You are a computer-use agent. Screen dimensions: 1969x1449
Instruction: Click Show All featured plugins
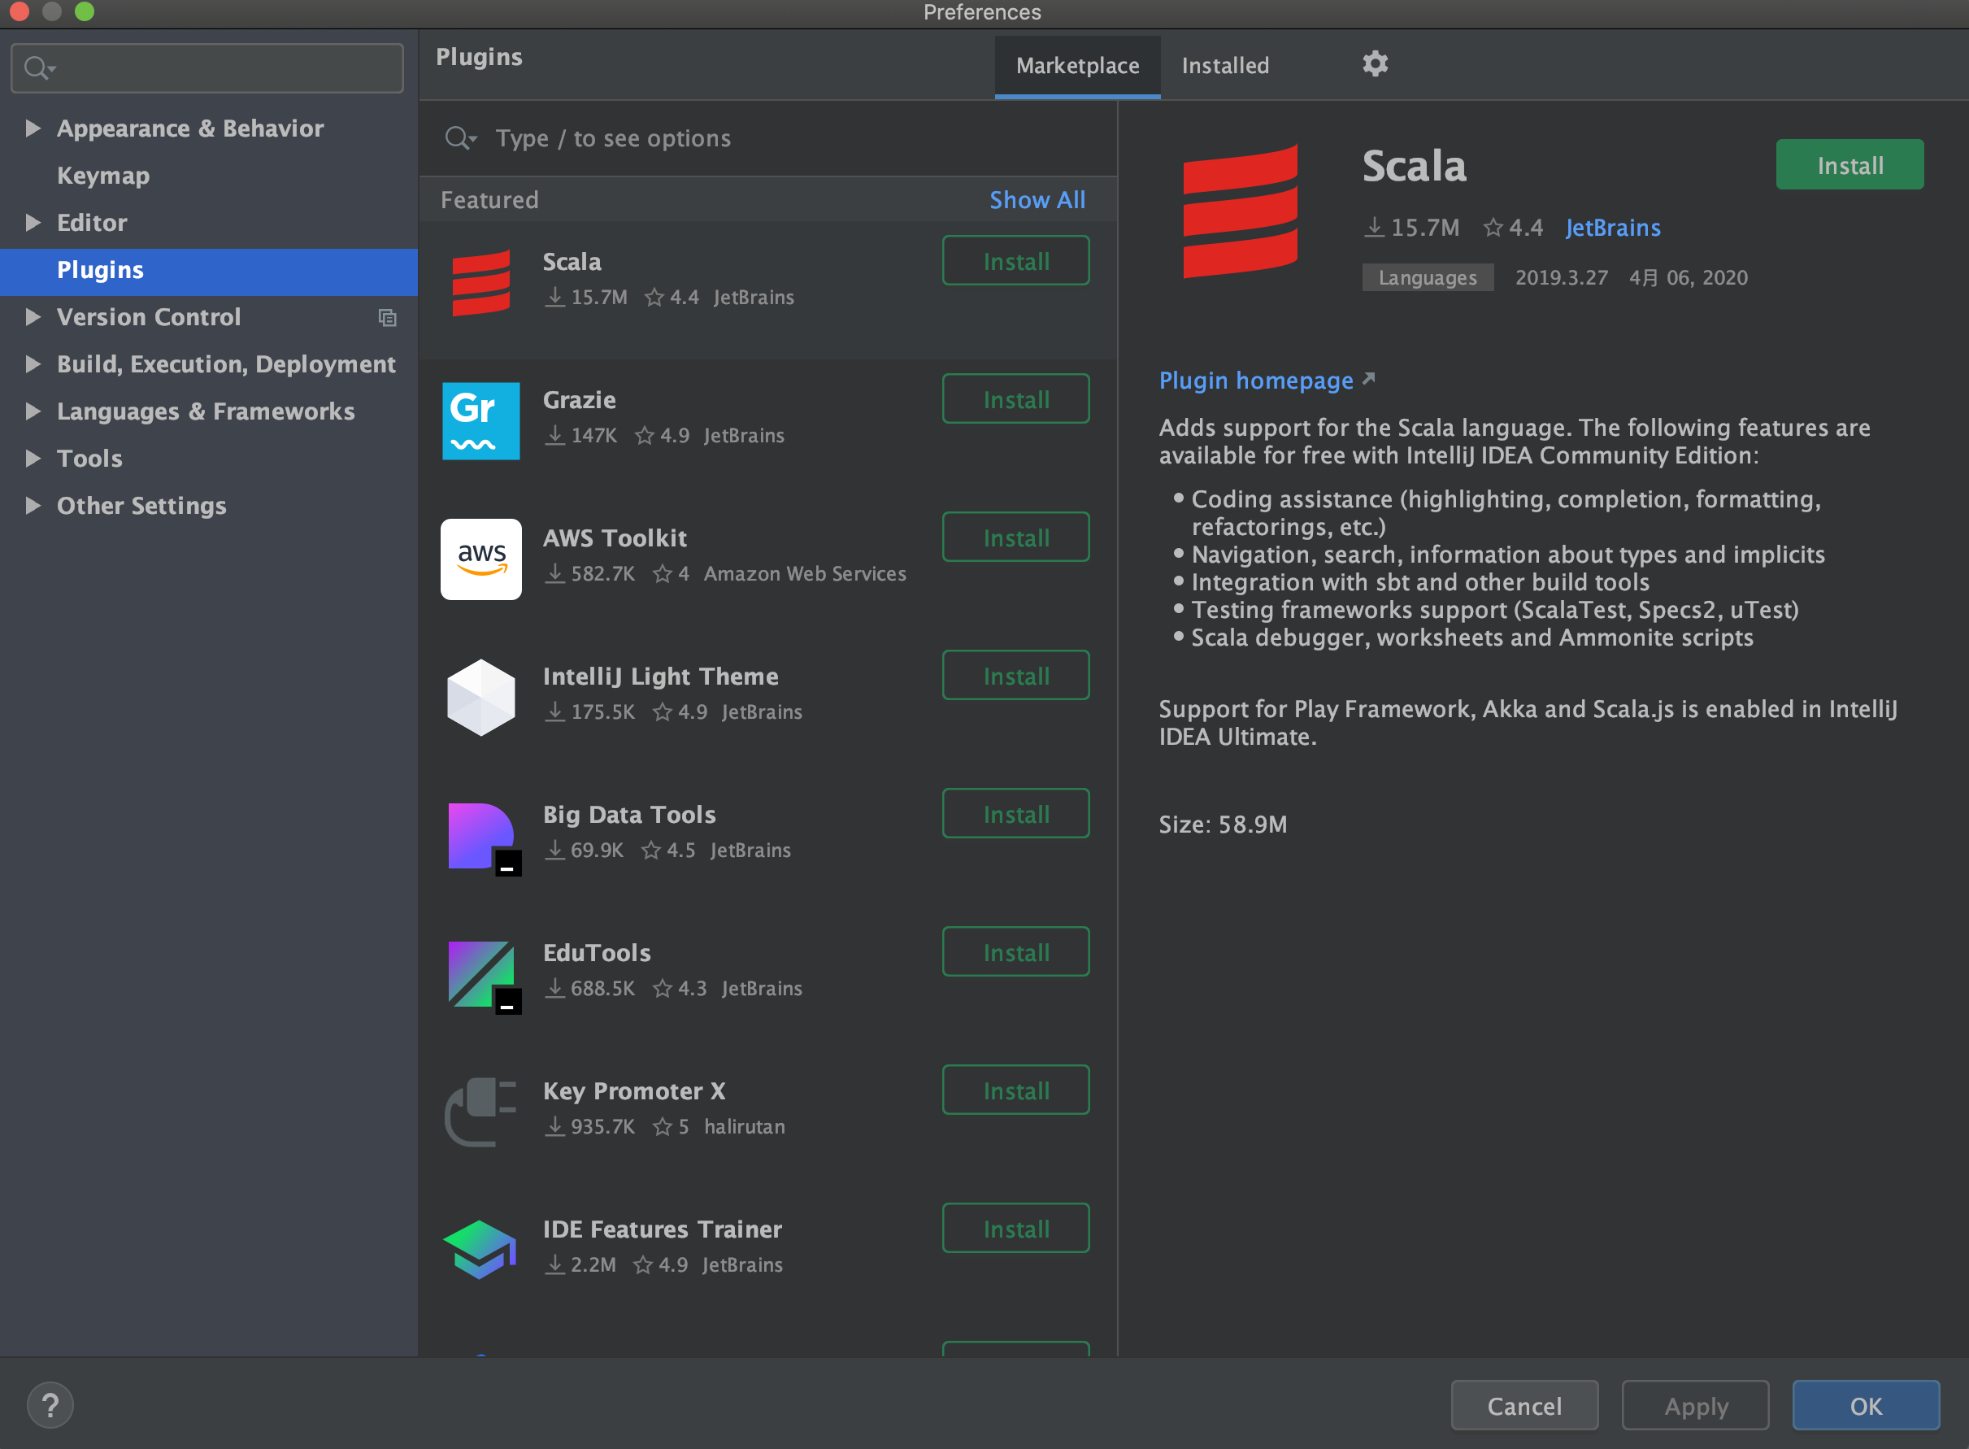tap(1037, 200)
